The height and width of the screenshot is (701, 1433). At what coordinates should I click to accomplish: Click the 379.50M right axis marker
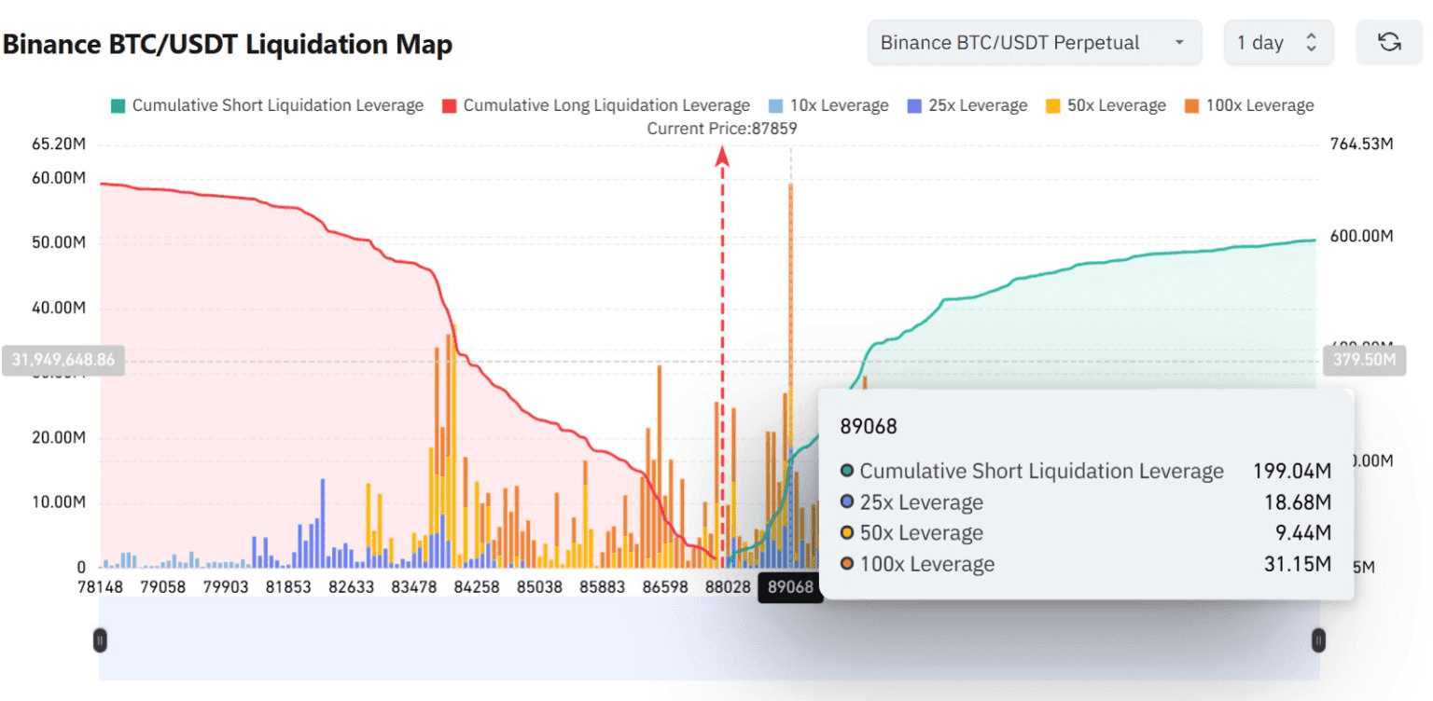(x=1363, y=360)
